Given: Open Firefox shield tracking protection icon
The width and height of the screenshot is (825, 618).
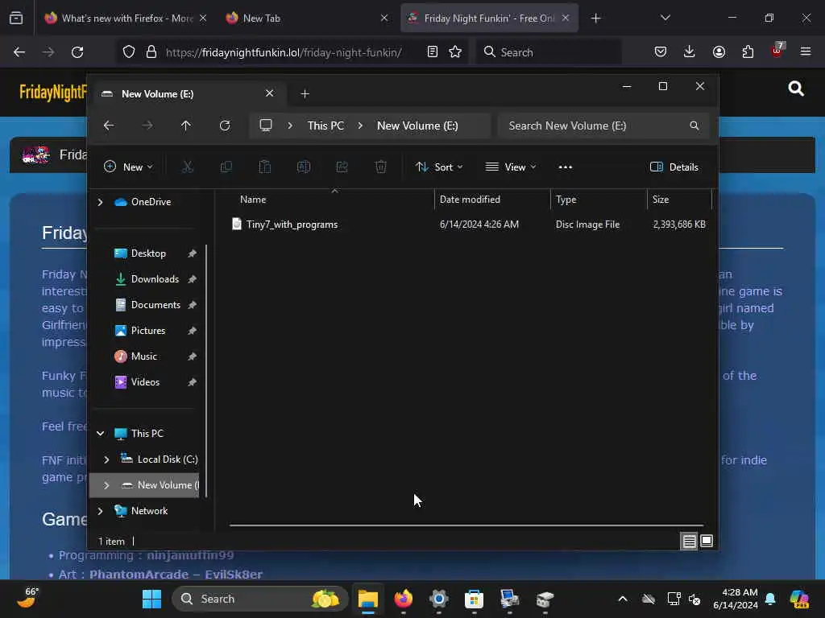Looking at the screenshot, I should pos(129,52).
